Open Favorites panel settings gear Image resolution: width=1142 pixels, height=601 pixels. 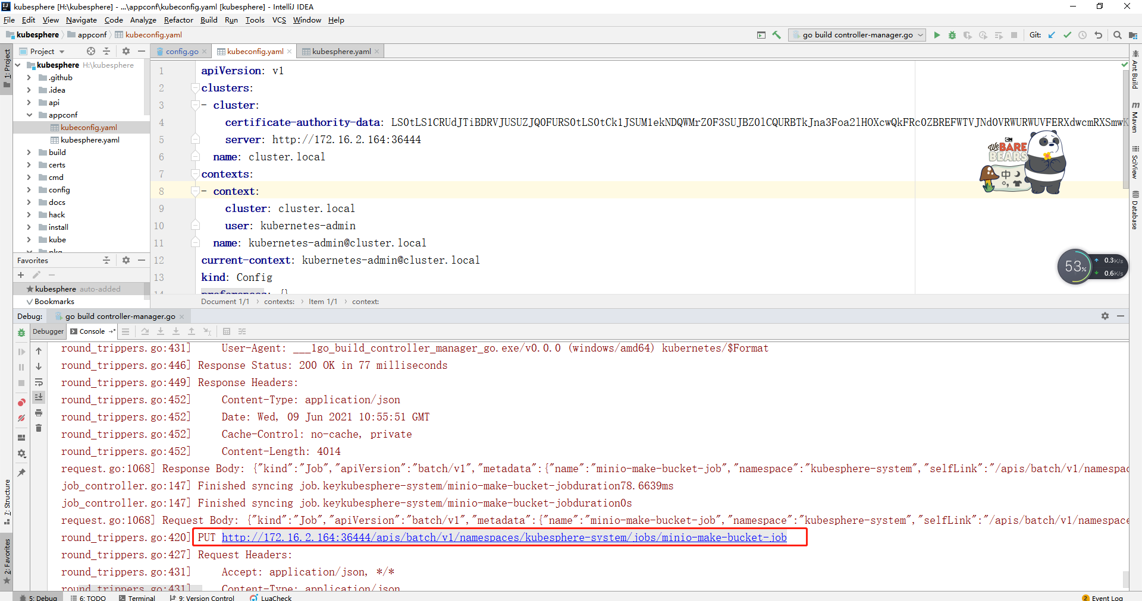tap(126, 260)
